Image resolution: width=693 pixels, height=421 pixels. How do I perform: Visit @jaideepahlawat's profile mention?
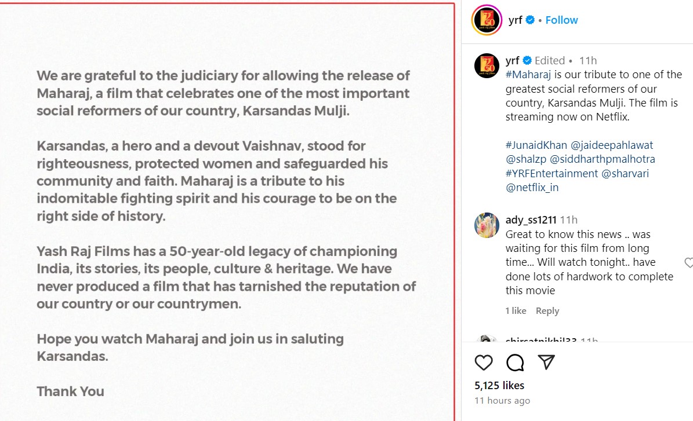604,145
